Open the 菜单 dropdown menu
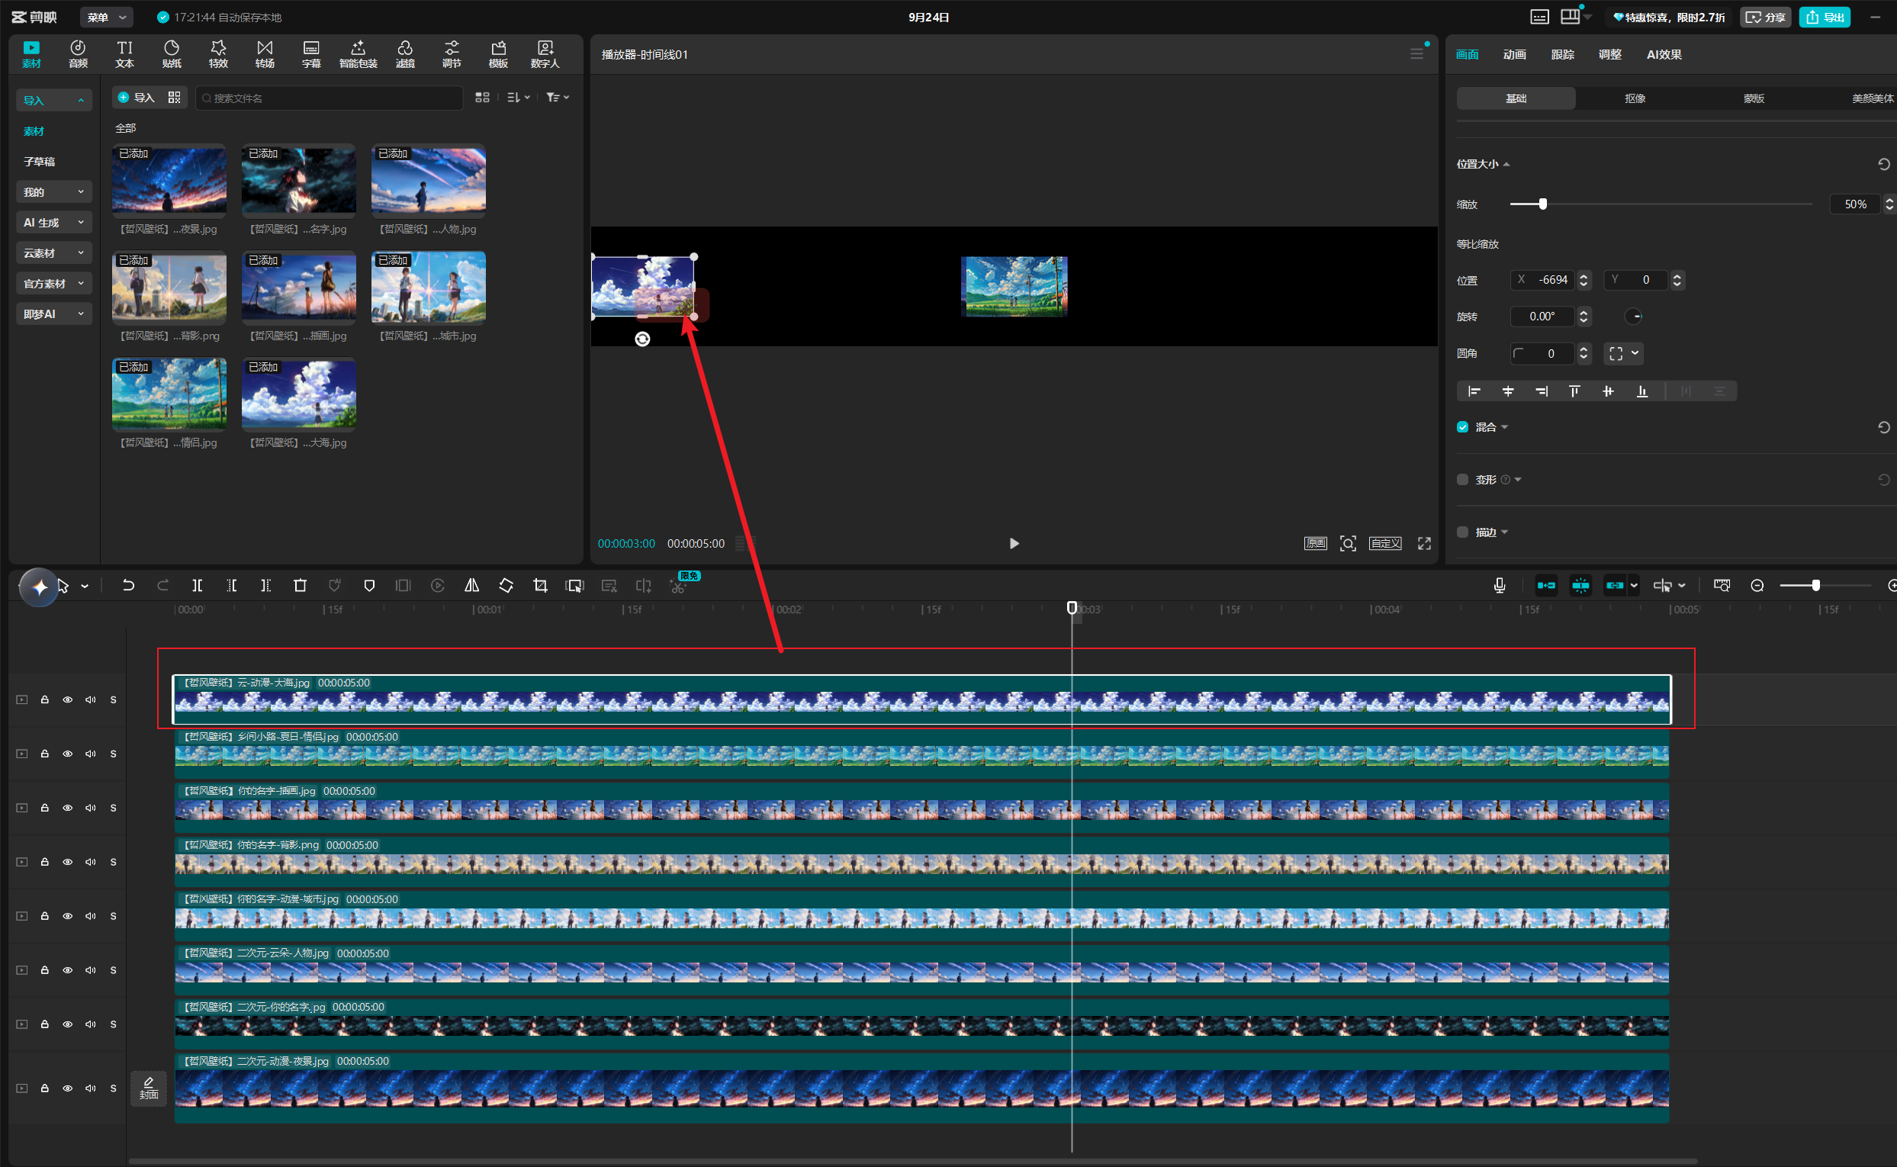Image resolution: width=1897 pixels, height=1167 pixels. click(x=107, y=17)
